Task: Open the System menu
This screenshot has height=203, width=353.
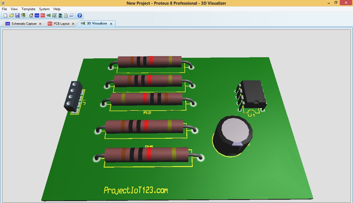Action: pyautogui.click(x=44, y=9)
